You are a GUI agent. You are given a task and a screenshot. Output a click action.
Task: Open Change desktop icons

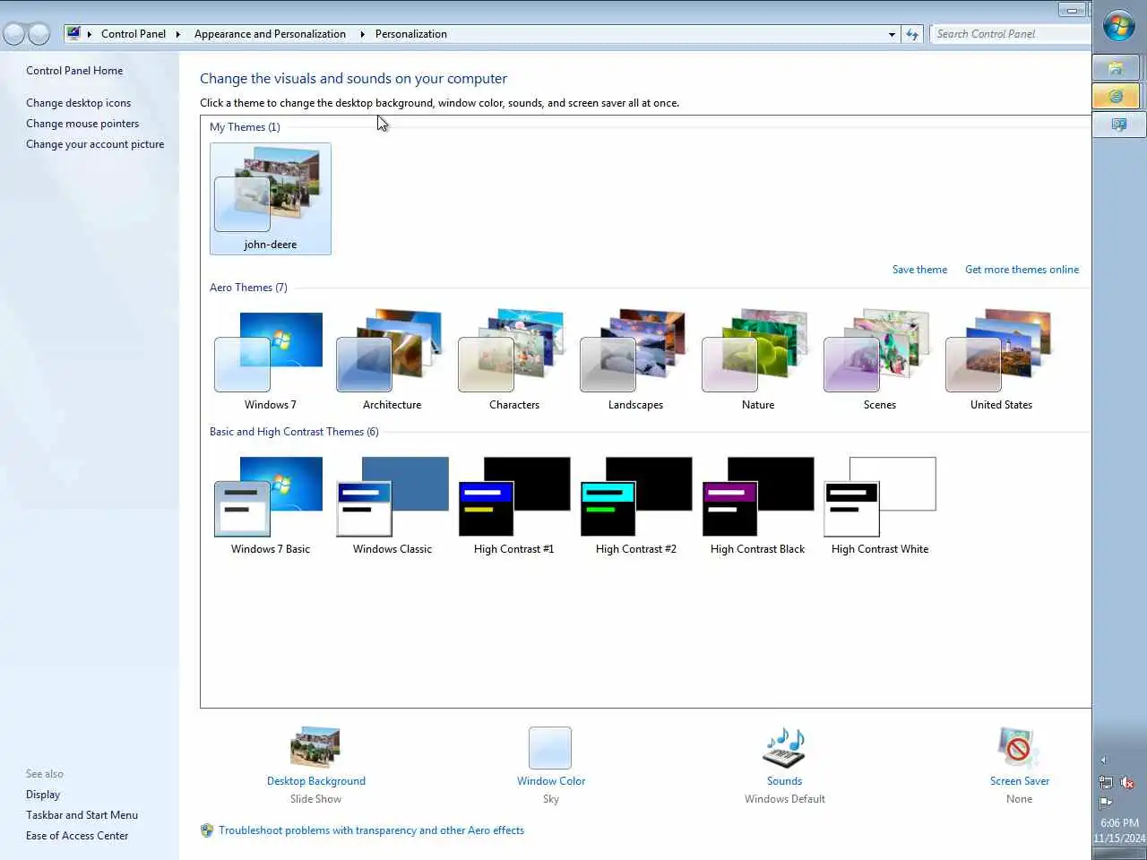(78, 103)
